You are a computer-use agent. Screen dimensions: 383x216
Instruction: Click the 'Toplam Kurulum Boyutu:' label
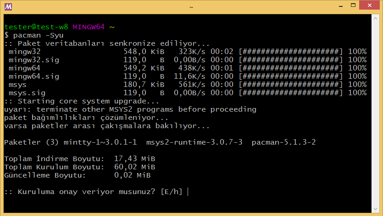[x=54, y=167]
